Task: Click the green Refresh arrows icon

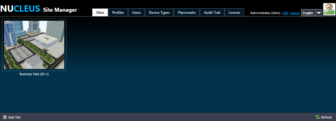Action: pyautogui.click(x=318, y=117)
